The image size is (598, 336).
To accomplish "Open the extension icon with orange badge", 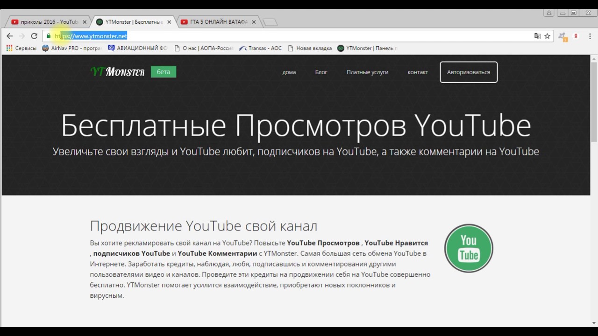I will click(x=563, y=36).
